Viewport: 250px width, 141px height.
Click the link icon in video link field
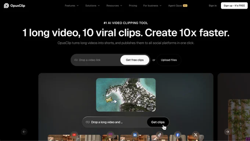[x=76, y=60]
